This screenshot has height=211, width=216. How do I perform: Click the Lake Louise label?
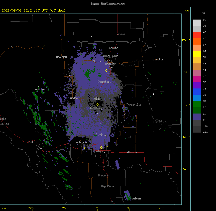pyautogui.click(x=5, y=121)
